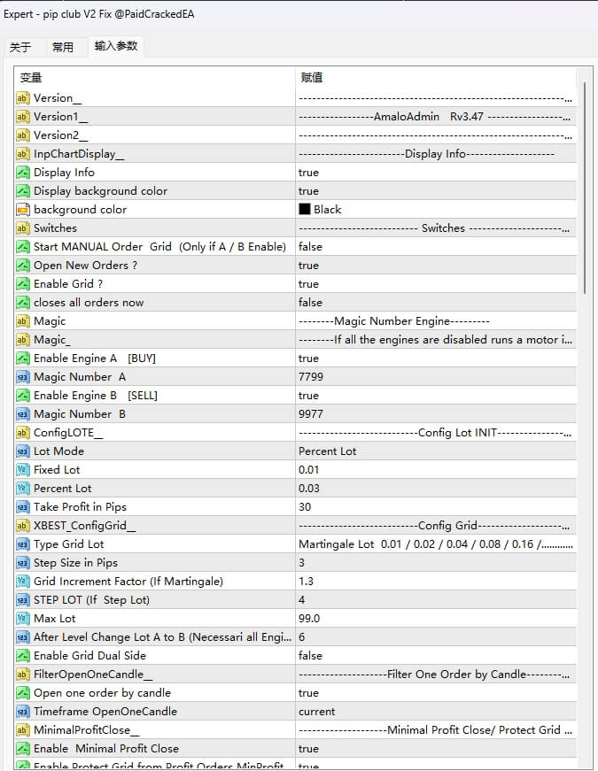Screen dimensions: 598x771
Task: Switch to the 关于 tab
Action: pyautogui.click(x=20, y=47)
